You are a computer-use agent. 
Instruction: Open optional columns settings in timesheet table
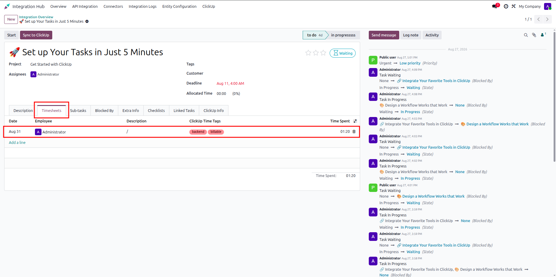(355, 121)
